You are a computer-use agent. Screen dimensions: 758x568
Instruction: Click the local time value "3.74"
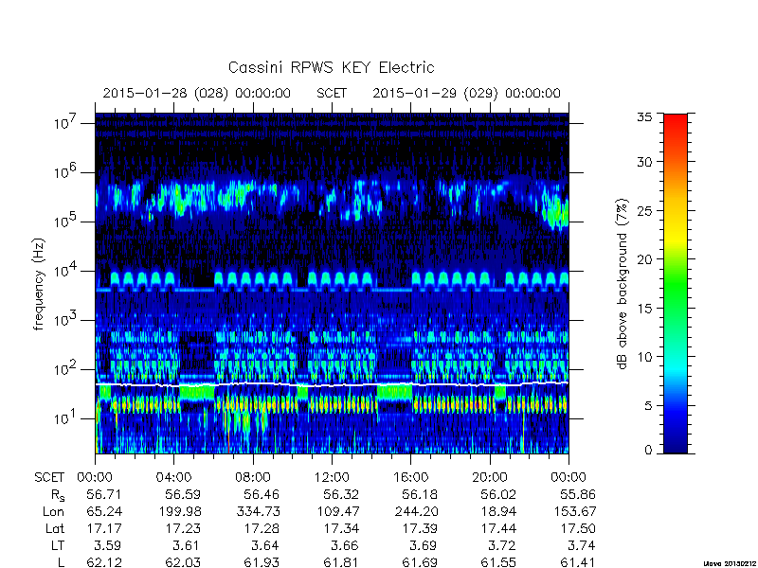(x=581, y=546)
